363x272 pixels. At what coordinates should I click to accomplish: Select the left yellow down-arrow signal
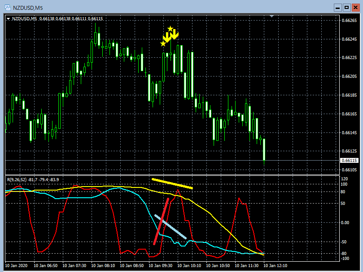pyautogui.click(x=167, y=37)
